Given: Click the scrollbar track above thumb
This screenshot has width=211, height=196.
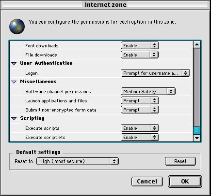Looking at the screenshot, I should click(197, 87).
